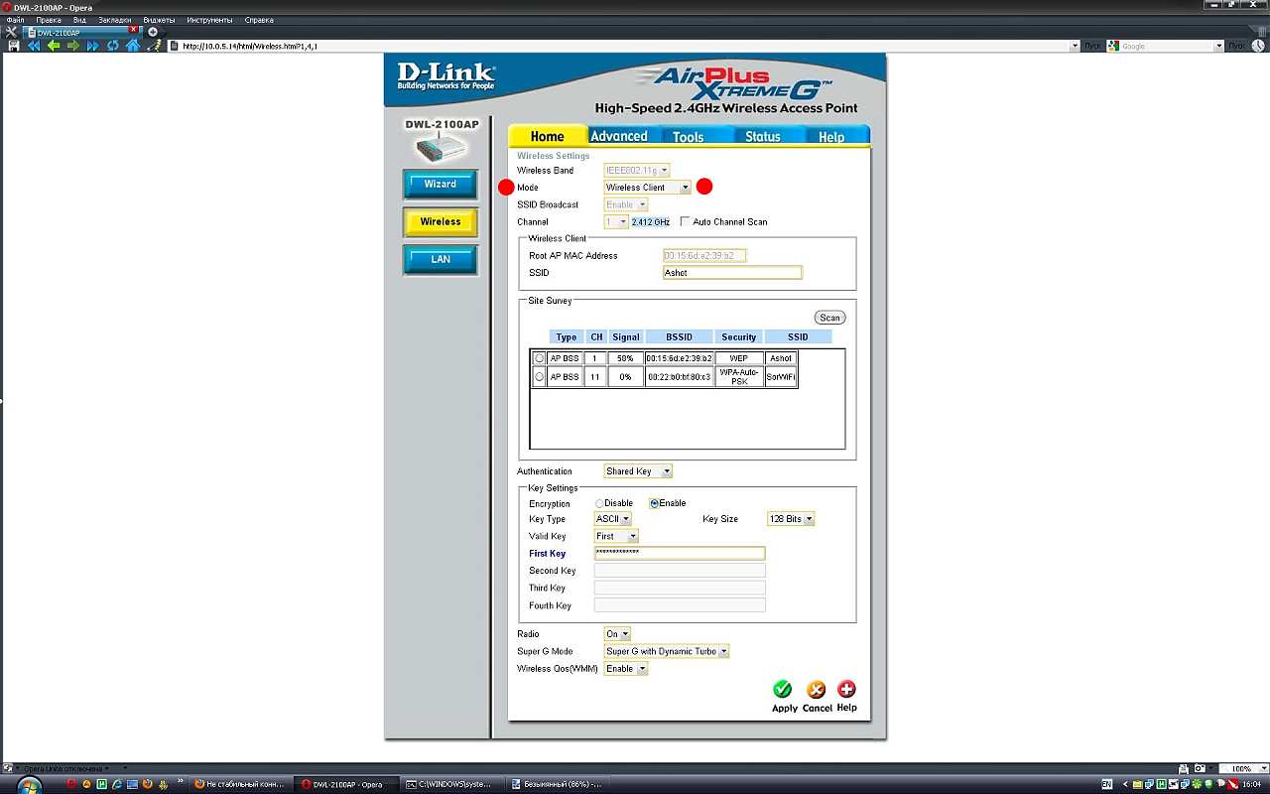Open the Channel number dropdown
Image resolution: width=1270 pixels, height=794 pixels.
point(616,222)
